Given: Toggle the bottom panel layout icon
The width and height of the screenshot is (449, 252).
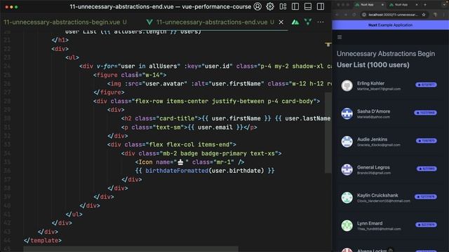Looking at the screenshot, I should [x=308, y=6].
